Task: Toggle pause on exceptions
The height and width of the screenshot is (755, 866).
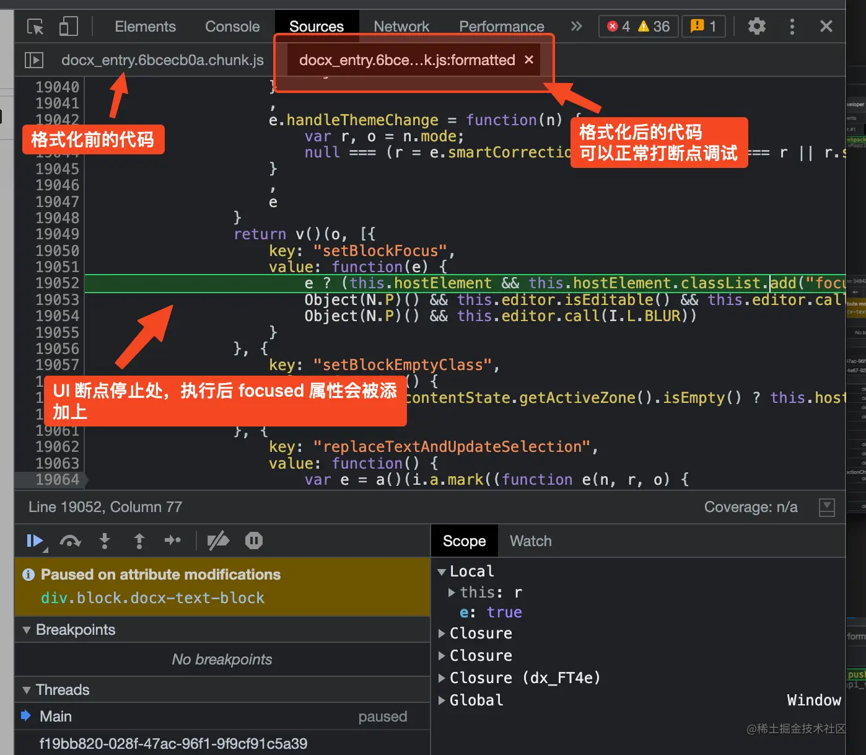Action: (x=254, y=541)
